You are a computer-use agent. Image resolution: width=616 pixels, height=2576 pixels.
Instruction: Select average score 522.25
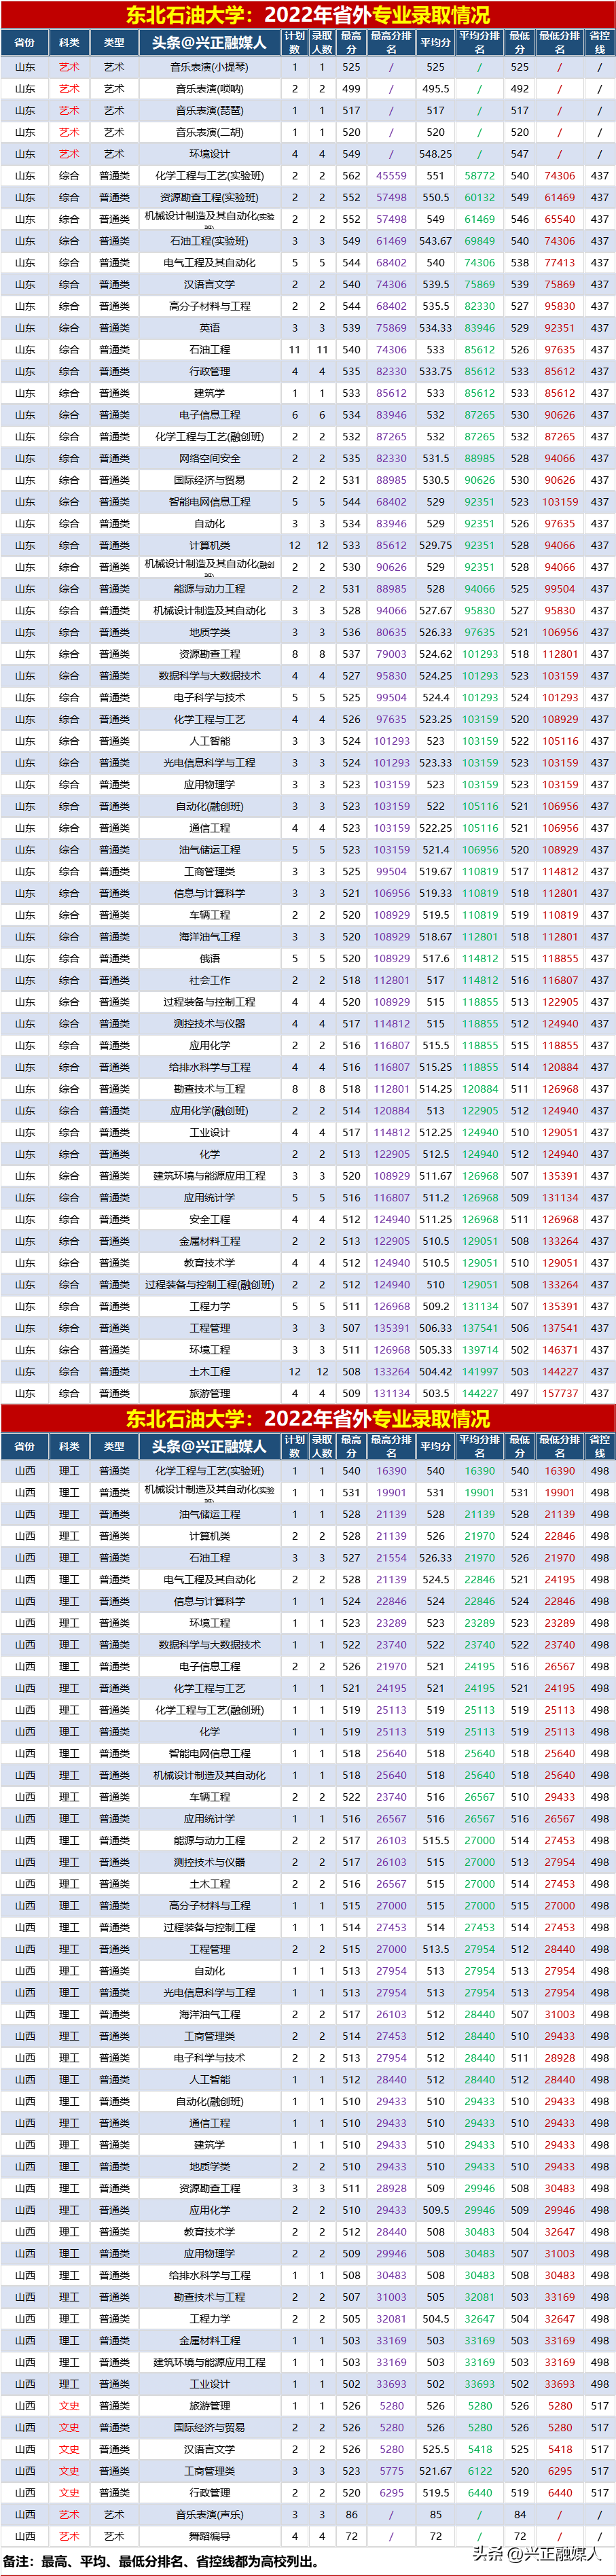pyautogui.click(x=435, y=828)
